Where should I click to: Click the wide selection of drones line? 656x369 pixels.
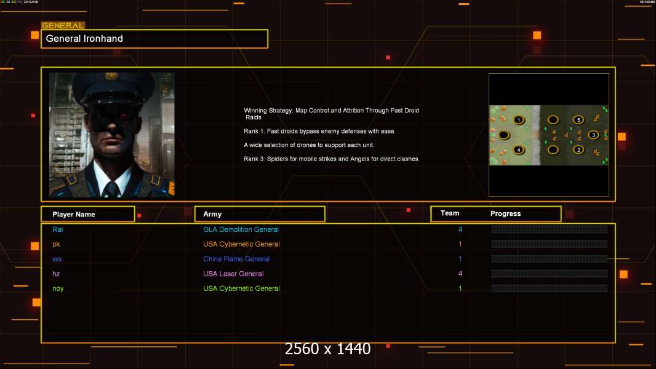coord(309,145)
